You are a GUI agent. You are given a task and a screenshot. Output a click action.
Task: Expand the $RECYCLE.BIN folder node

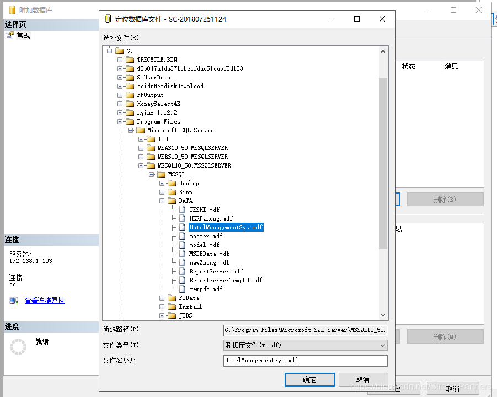[120, 60]
